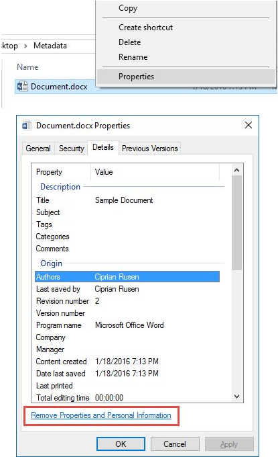Close the Document.docx Properties dialog
Viewport: 278px width, 457px height.
[x=249, y=125]
